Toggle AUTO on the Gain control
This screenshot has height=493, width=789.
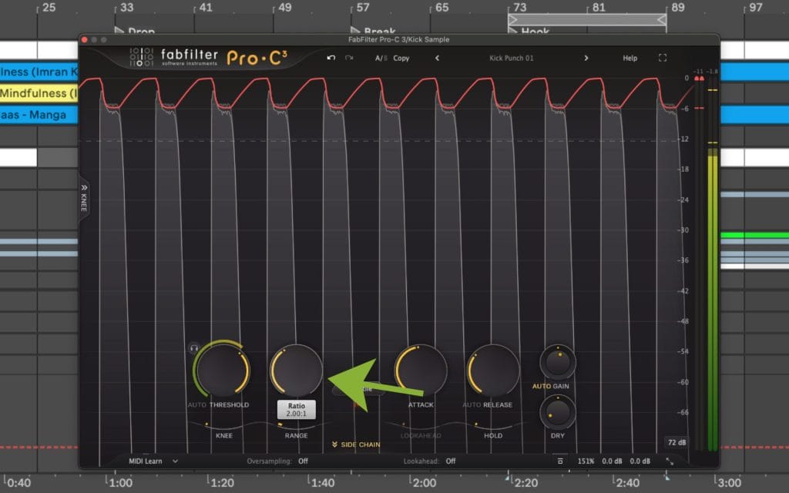541,386
